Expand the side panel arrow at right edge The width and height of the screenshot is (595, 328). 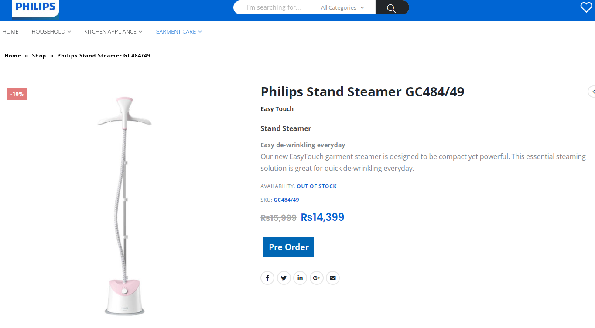click(592, 91)
